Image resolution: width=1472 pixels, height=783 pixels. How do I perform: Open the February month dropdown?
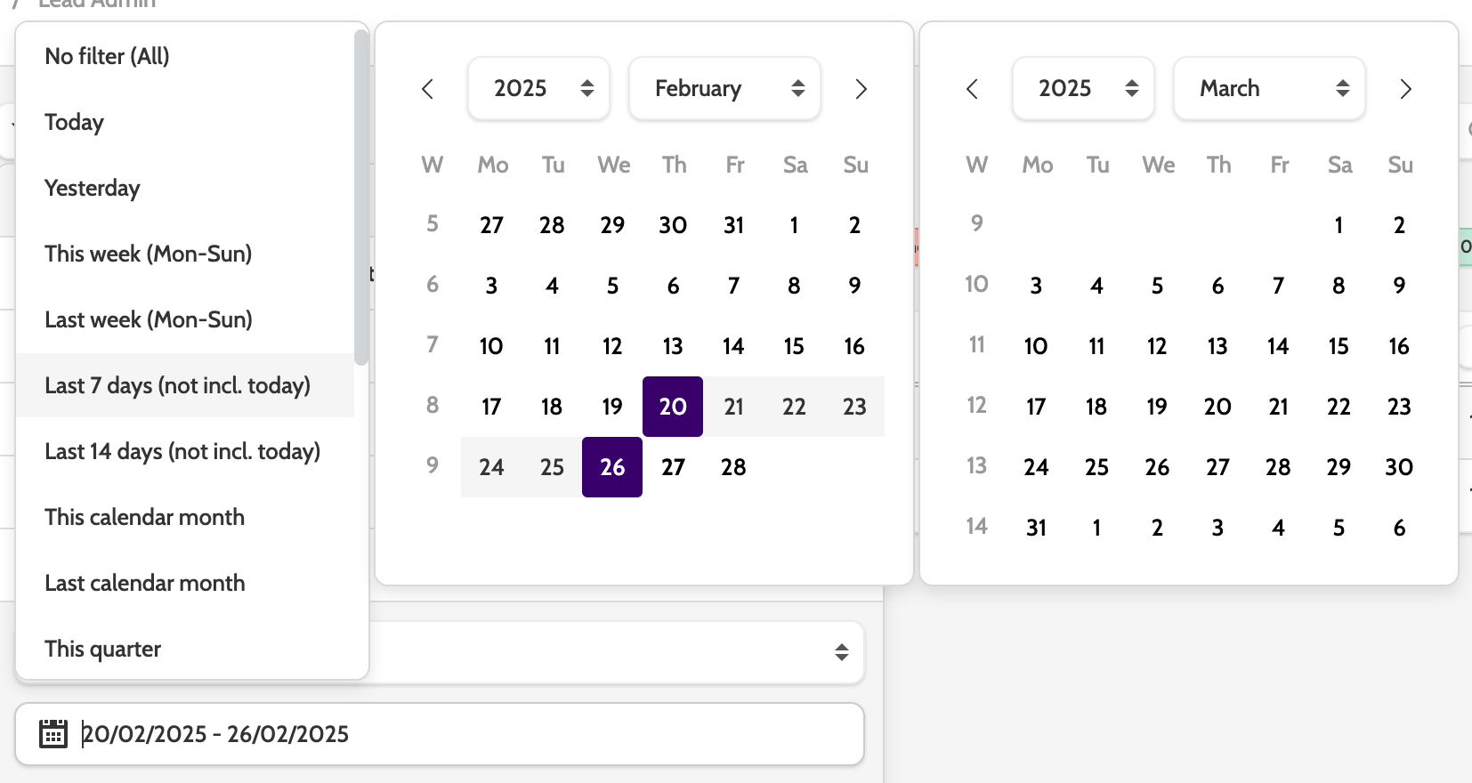click(724, 89)
